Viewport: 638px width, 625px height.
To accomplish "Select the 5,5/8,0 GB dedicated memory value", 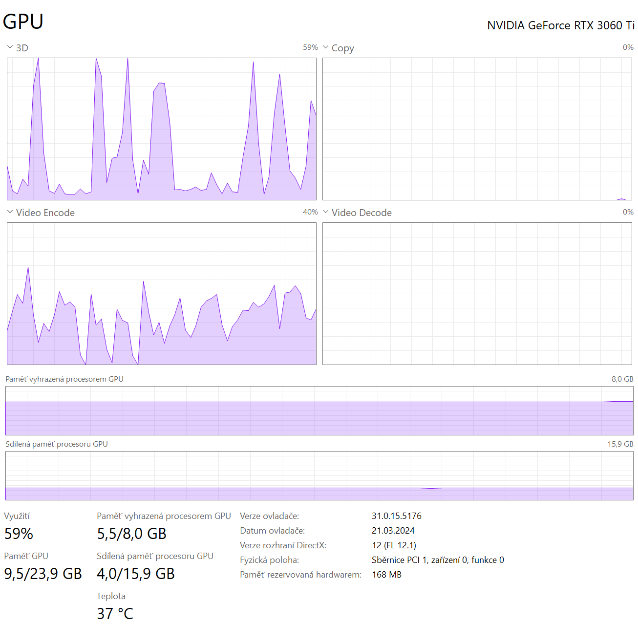I will [x=131, y=534].
